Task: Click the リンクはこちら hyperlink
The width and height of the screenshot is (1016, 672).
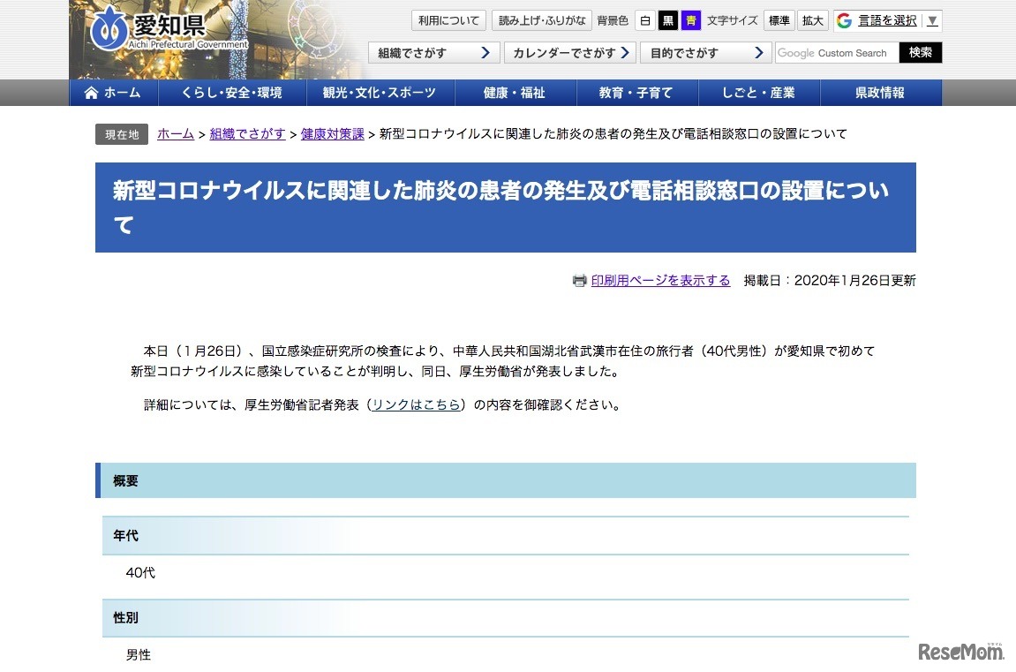Action: 416,405
